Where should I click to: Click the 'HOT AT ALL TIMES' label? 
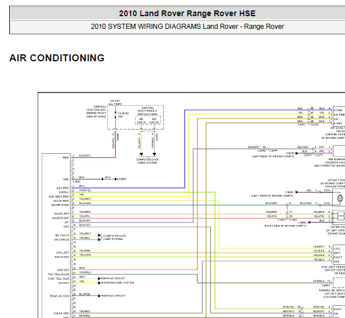pos(115,102)
